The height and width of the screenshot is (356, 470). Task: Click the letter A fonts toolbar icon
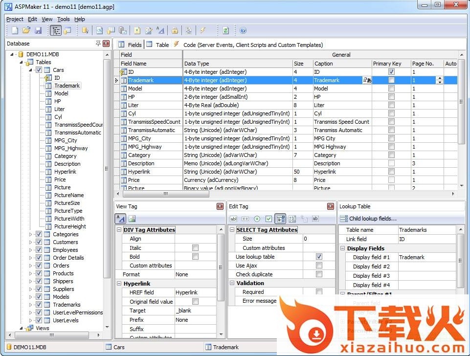point(160,30)
